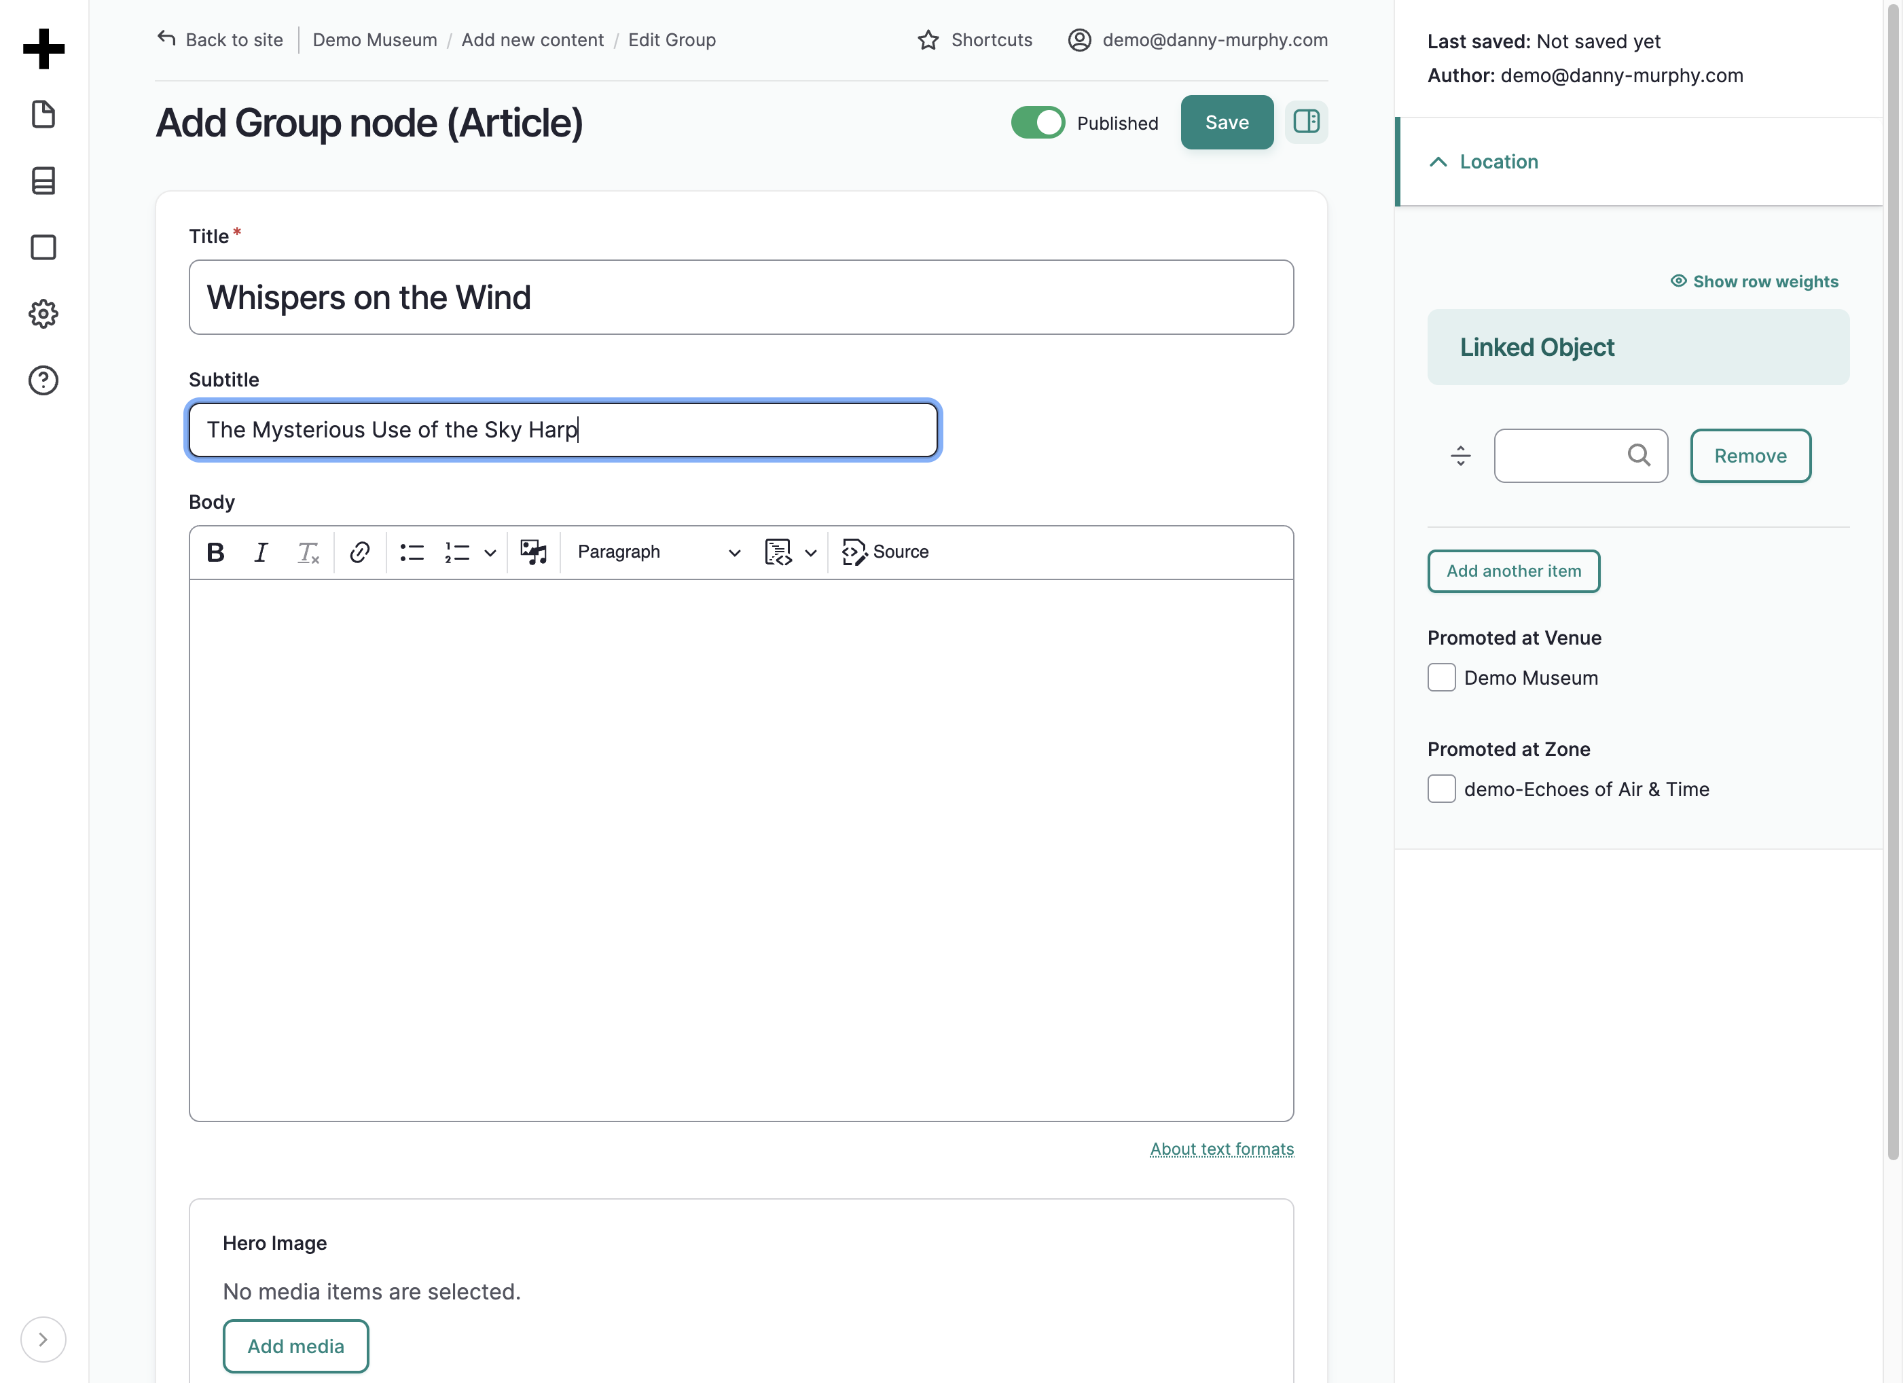Image resolution: width=1903 pixels, height=1383 pixels.
Task: Open Edit Group breadcrumb
Action: [671, 39]
